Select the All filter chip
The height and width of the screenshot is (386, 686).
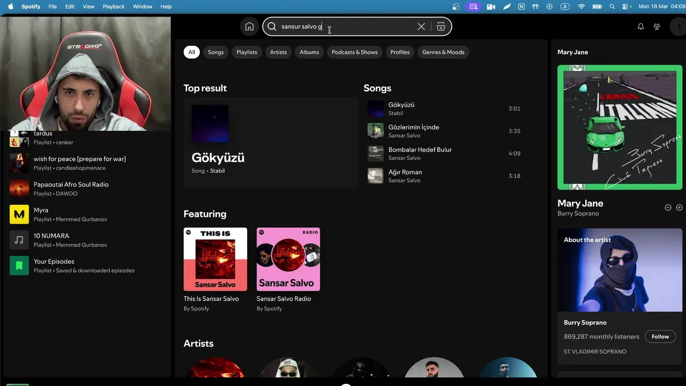[x=191, y=52]
